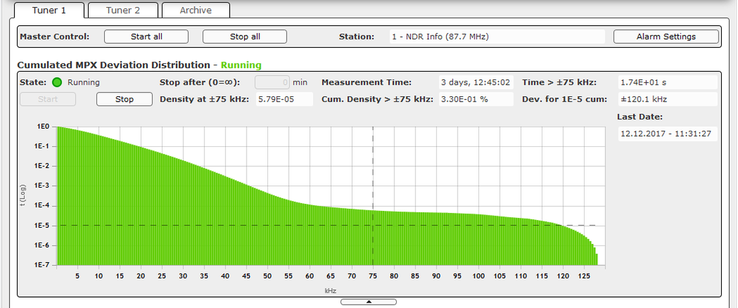
Task: Click the 5 kHz x-axis label
Action: pos(78,276)
